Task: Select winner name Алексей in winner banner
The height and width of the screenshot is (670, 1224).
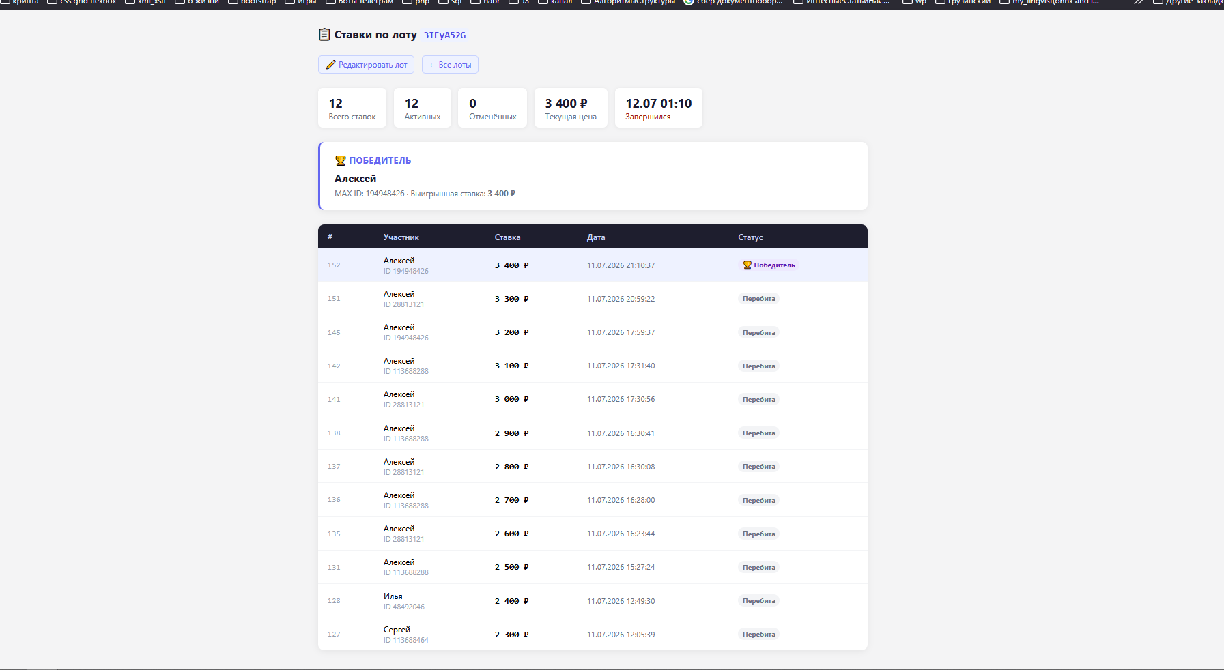Action: (355, 179)
